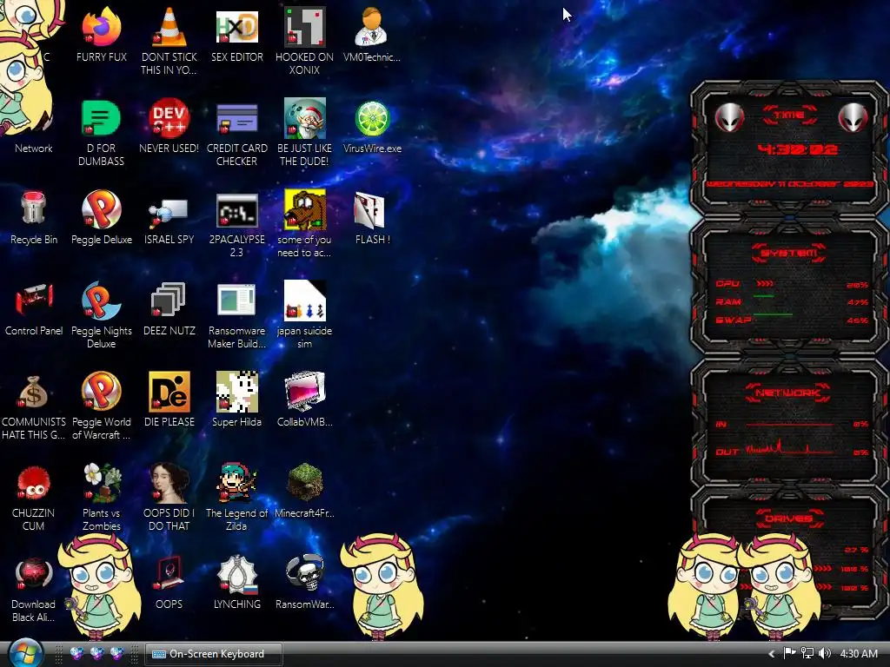
Task: Click the right alien head in TIME widget
Action: coord(853,117)
